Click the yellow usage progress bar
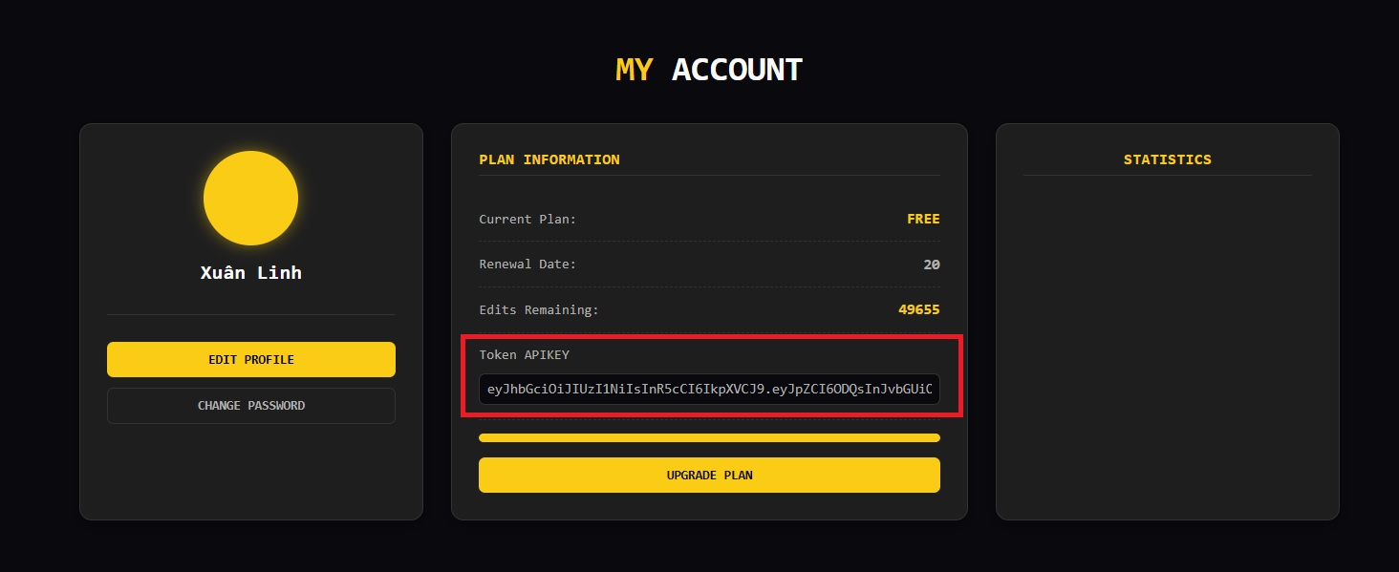1399x572 pixels. [709, 438]
